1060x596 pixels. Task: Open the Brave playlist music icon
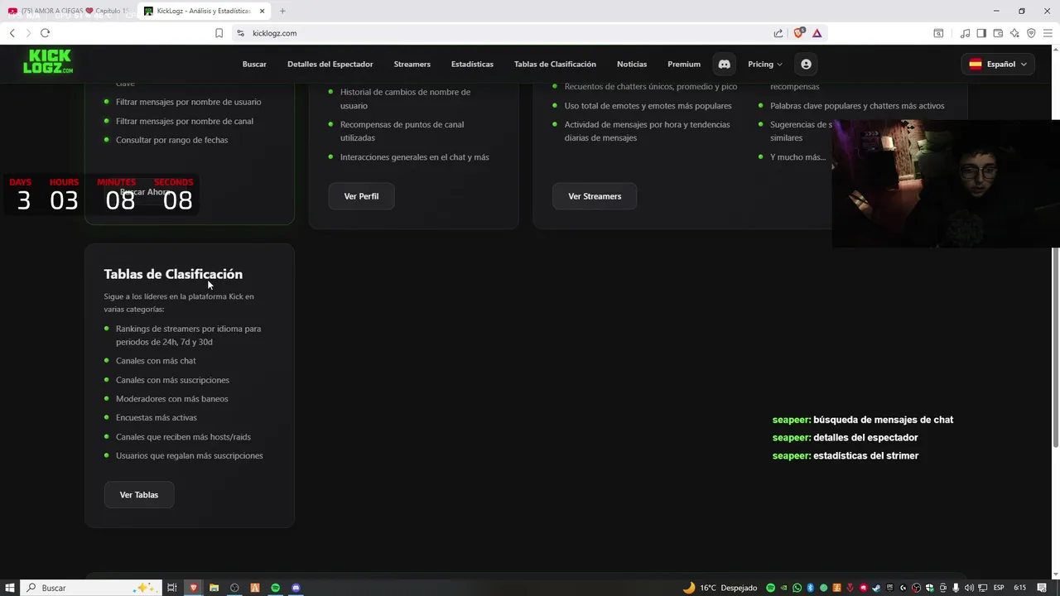(x=965, y=33)
